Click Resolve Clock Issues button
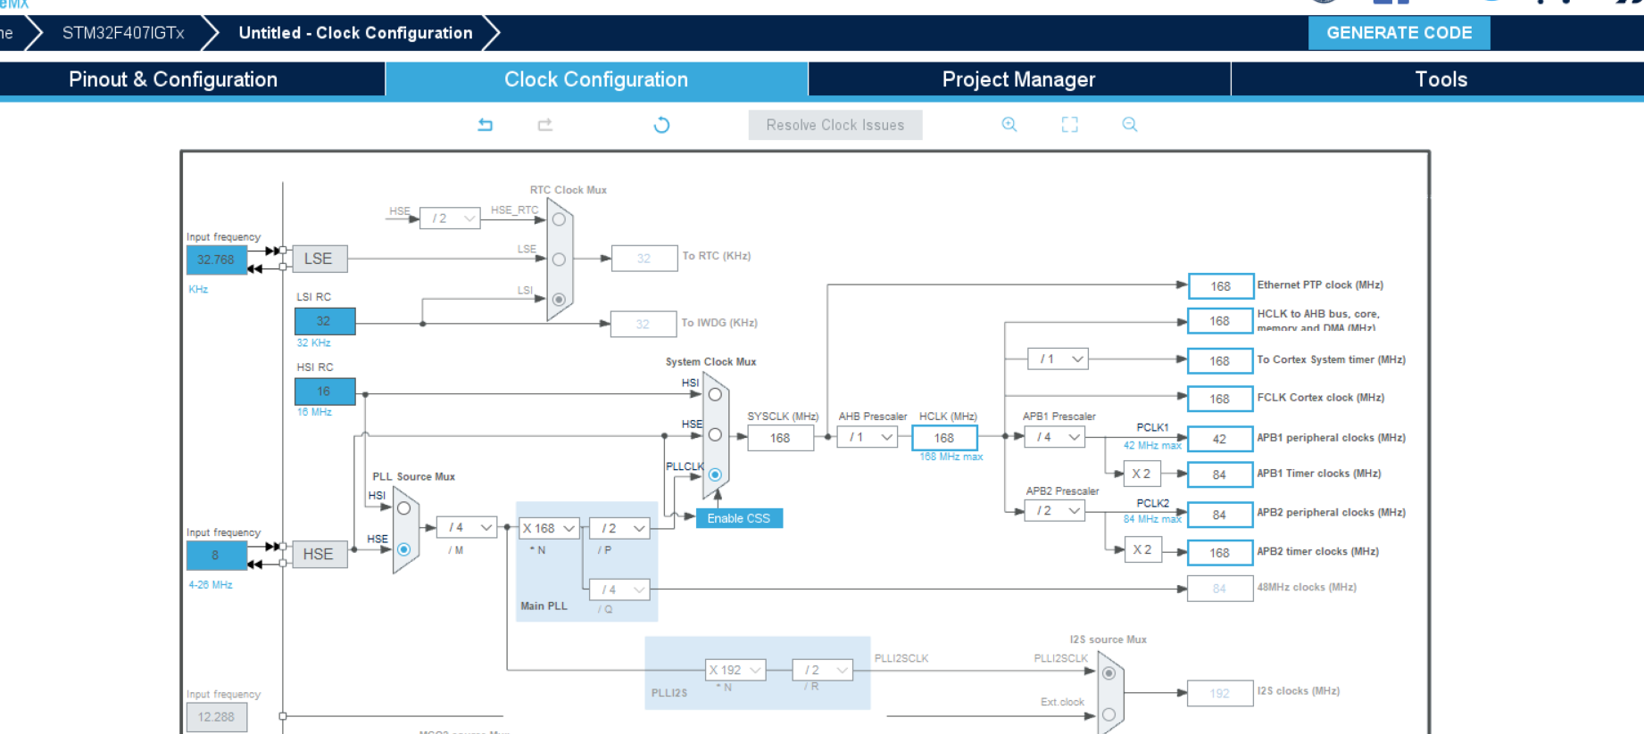This screenshot has height=734, width=1644. pos(834,125)
